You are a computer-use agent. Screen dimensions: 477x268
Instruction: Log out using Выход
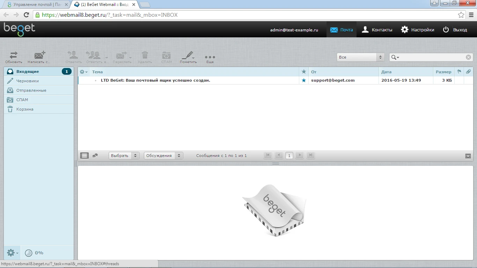455,30
